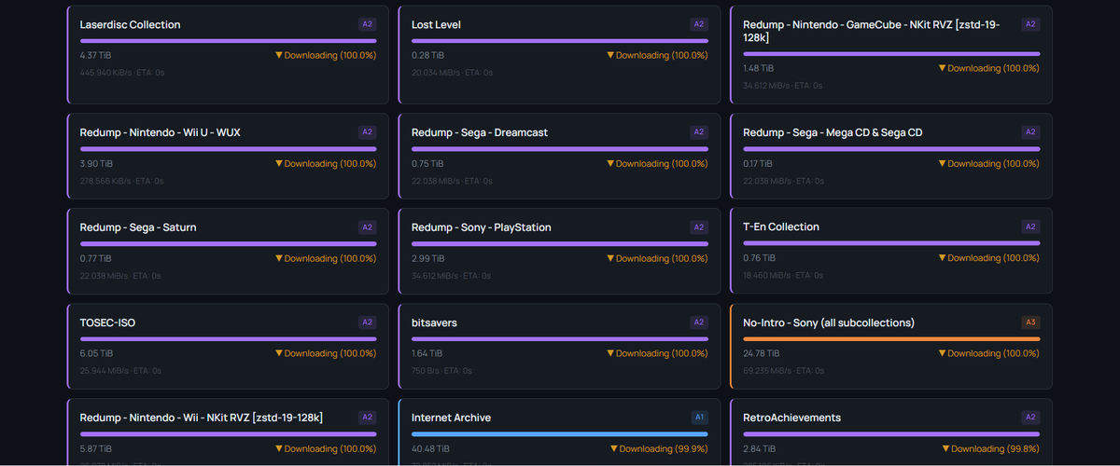Click the A2 badge on Lost Level

point(699,24)
